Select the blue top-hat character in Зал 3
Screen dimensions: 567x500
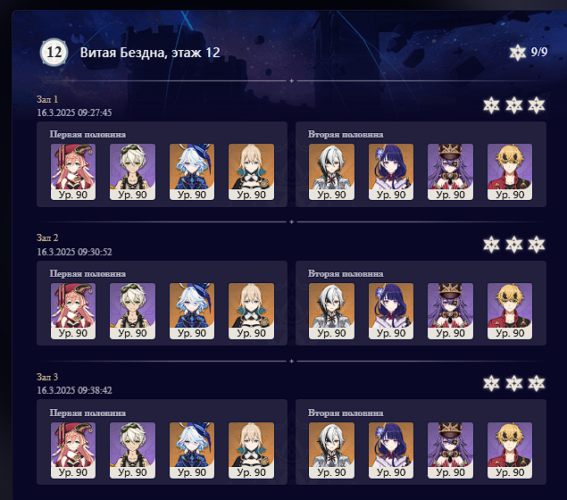[x=192, y=450]
